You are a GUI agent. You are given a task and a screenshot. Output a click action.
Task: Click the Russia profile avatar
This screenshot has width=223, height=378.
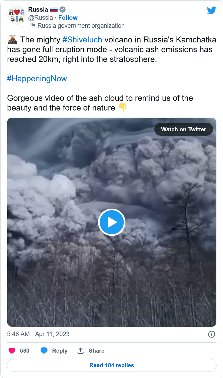point(16,15)
